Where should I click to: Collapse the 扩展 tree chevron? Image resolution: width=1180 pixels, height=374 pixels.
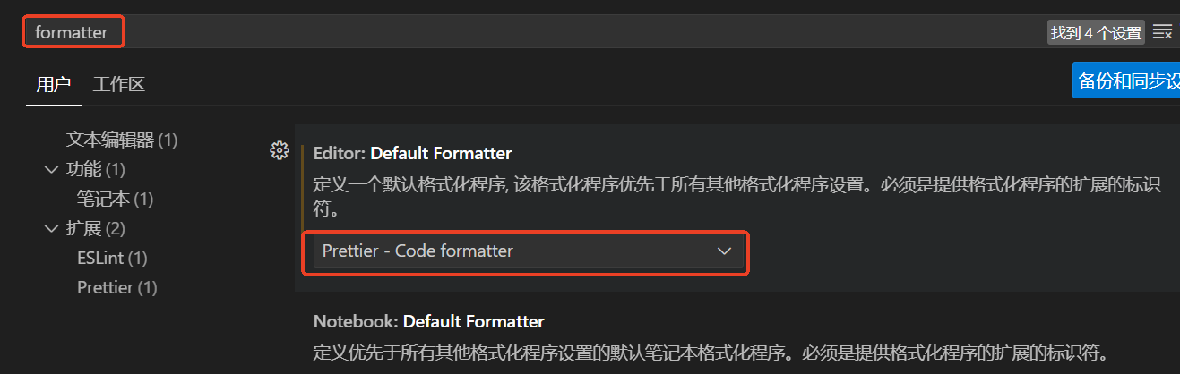pyautogui.click(x=51, y=229)
